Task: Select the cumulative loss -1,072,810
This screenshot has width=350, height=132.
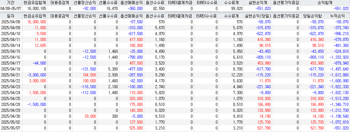Action: 340,122
